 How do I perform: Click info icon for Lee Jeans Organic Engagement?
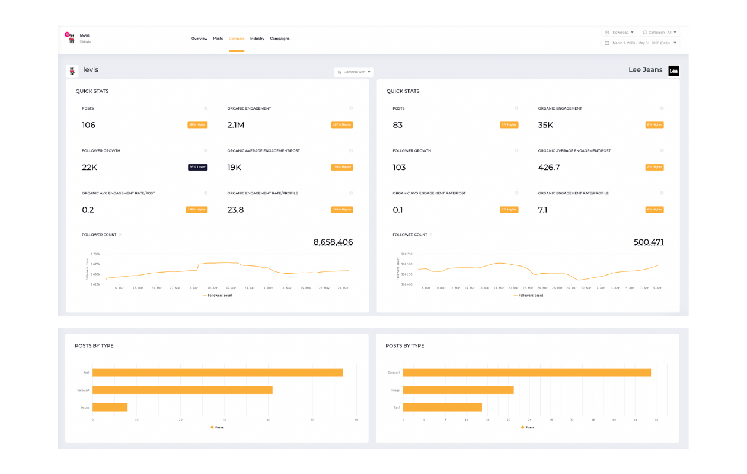662,108
